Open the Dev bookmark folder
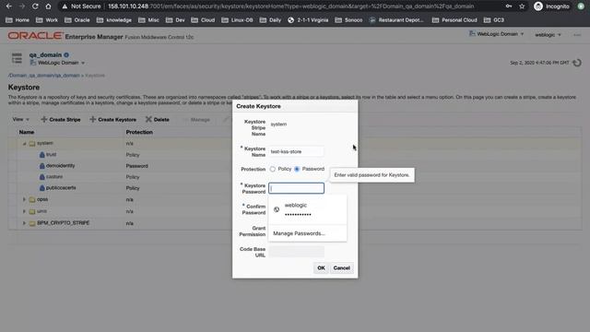 pos(175,20)
